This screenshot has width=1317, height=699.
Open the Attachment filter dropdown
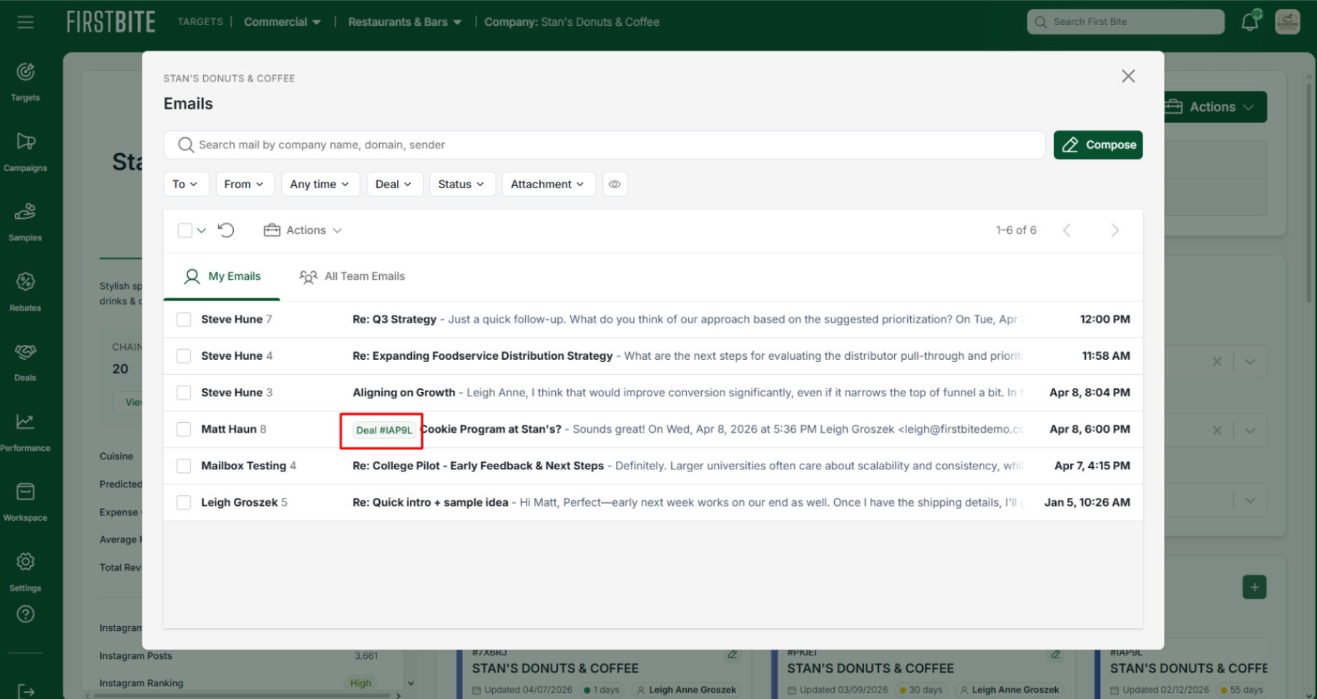coord(547,185)
